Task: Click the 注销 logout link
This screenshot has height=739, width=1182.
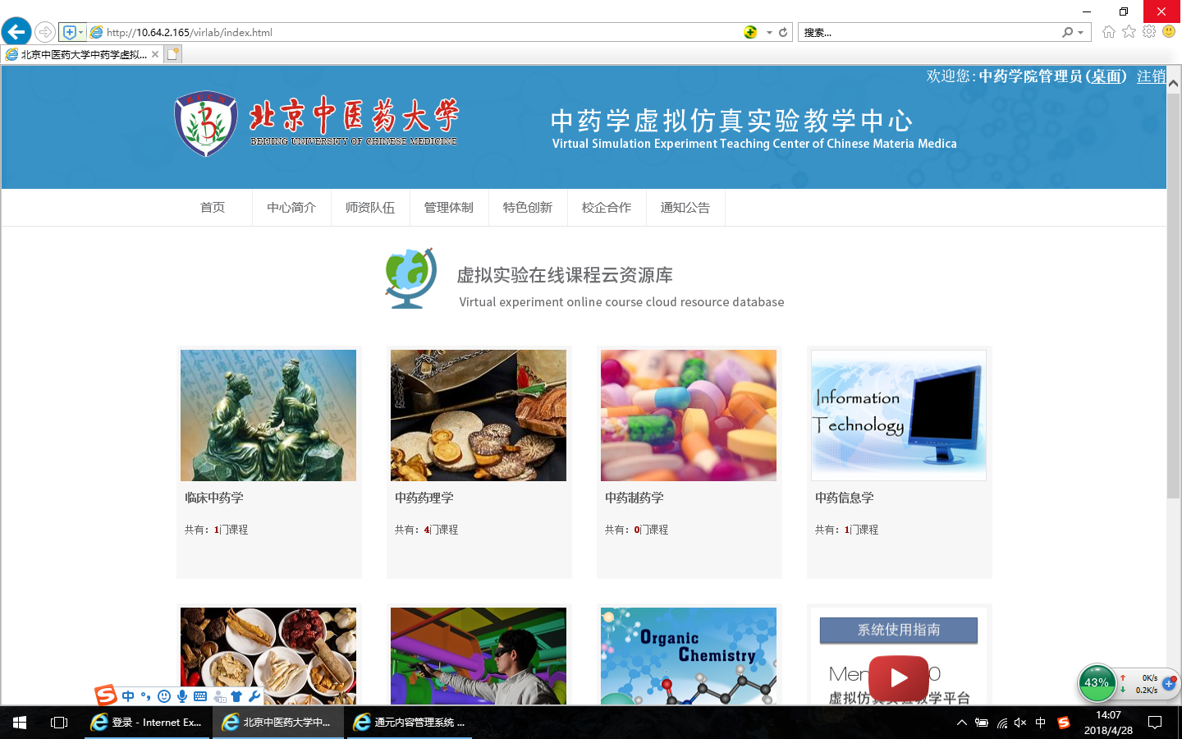Action: (1151, 76)
